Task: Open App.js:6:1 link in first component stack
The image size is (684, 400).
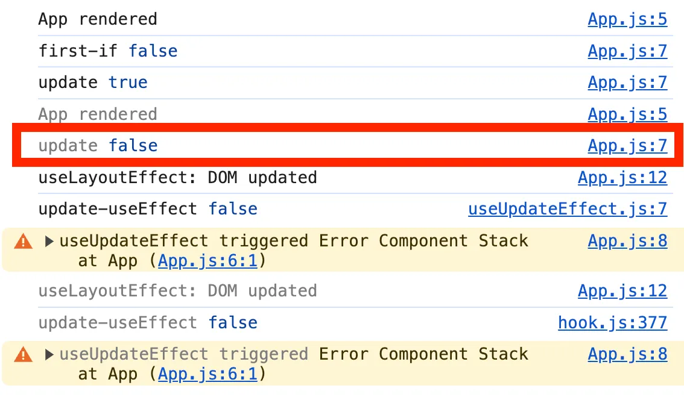Action: click(x=207, y=261)
